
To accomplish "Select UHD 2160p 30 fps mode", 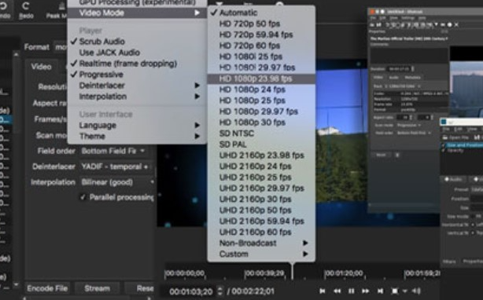I will click(x=261, y=199).
